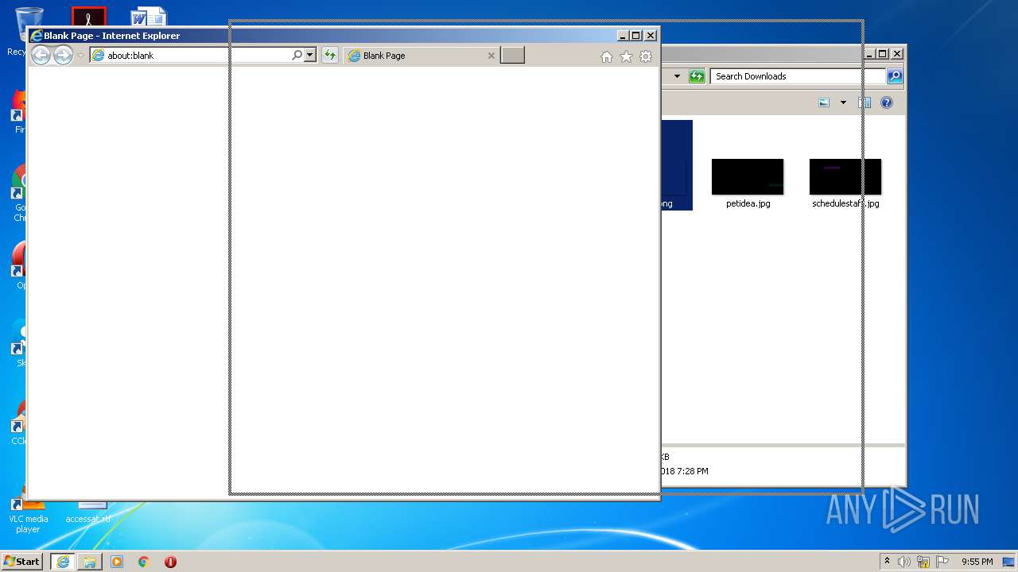The width and height of the screenshot is (1018, 572).
Task: Expand the Explorer address path dropdown
Action: point(677,76)
